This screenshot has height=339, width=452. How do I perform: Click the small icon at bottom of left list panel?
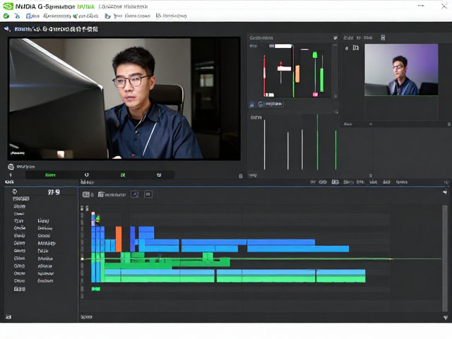click(8, 317)
